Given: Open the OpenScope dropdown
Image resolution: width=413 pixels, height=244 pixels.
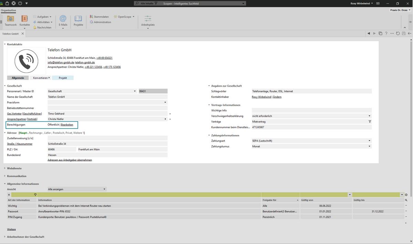Looking at the screenshot, I should pos(124,16).
